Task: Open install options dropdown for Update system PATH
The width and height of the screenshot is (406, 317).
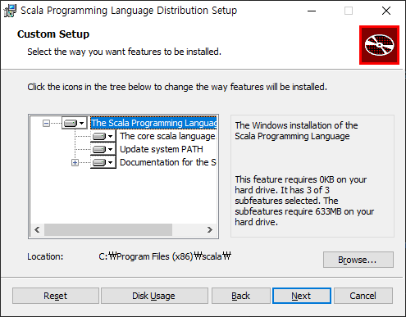Action: tap(103, 149)
